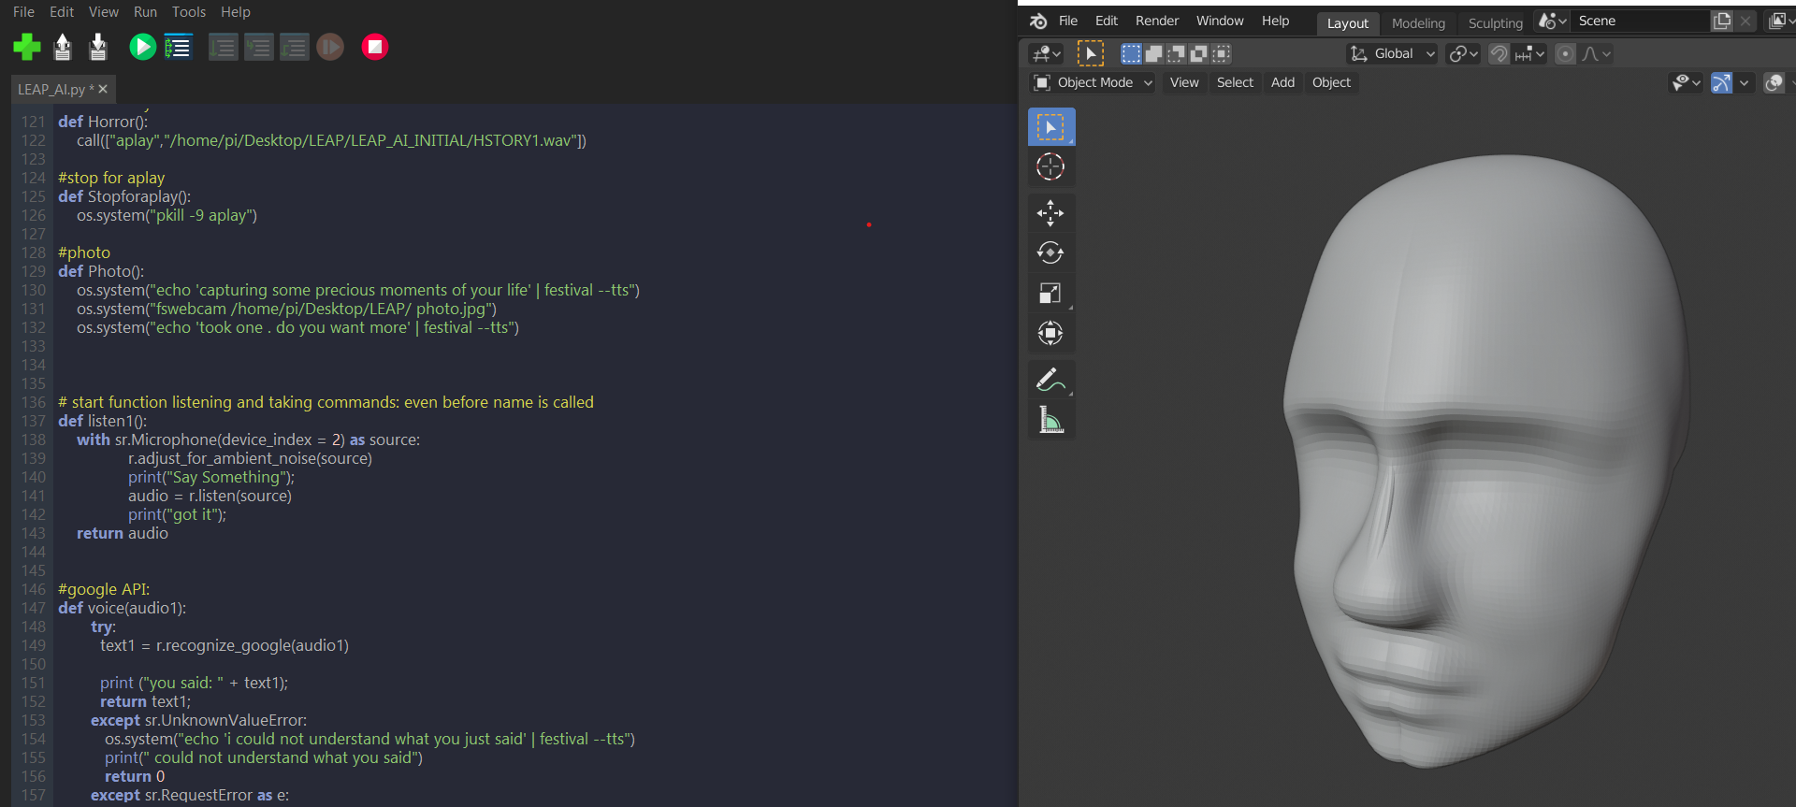
Task: Click the active Select Box tool header icon
Action: tap(1091, 54)
